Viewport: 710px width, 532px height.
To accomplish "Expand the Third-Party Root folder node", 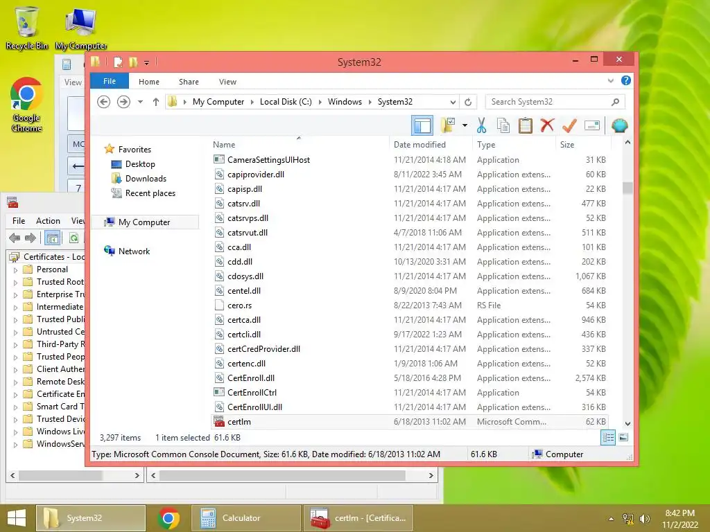I will [16, 345].
